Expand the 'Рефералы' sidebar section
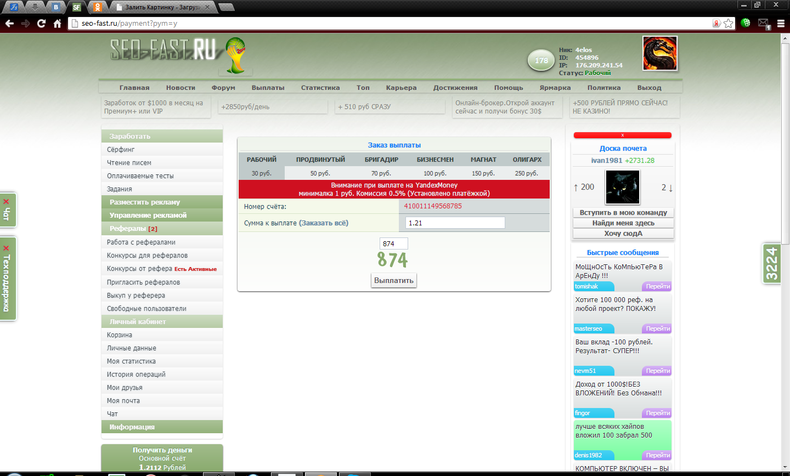 (162, 229)
